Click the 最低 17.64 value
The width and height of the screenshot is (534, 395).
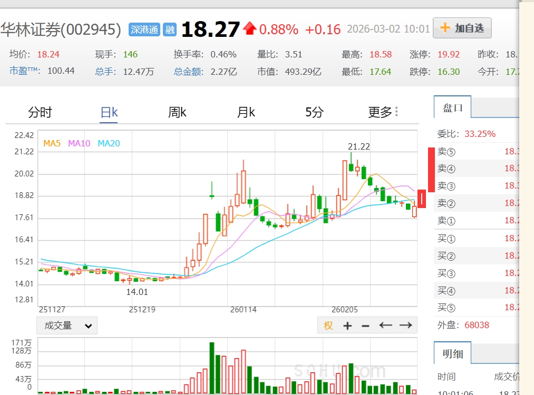click(381, 72)
